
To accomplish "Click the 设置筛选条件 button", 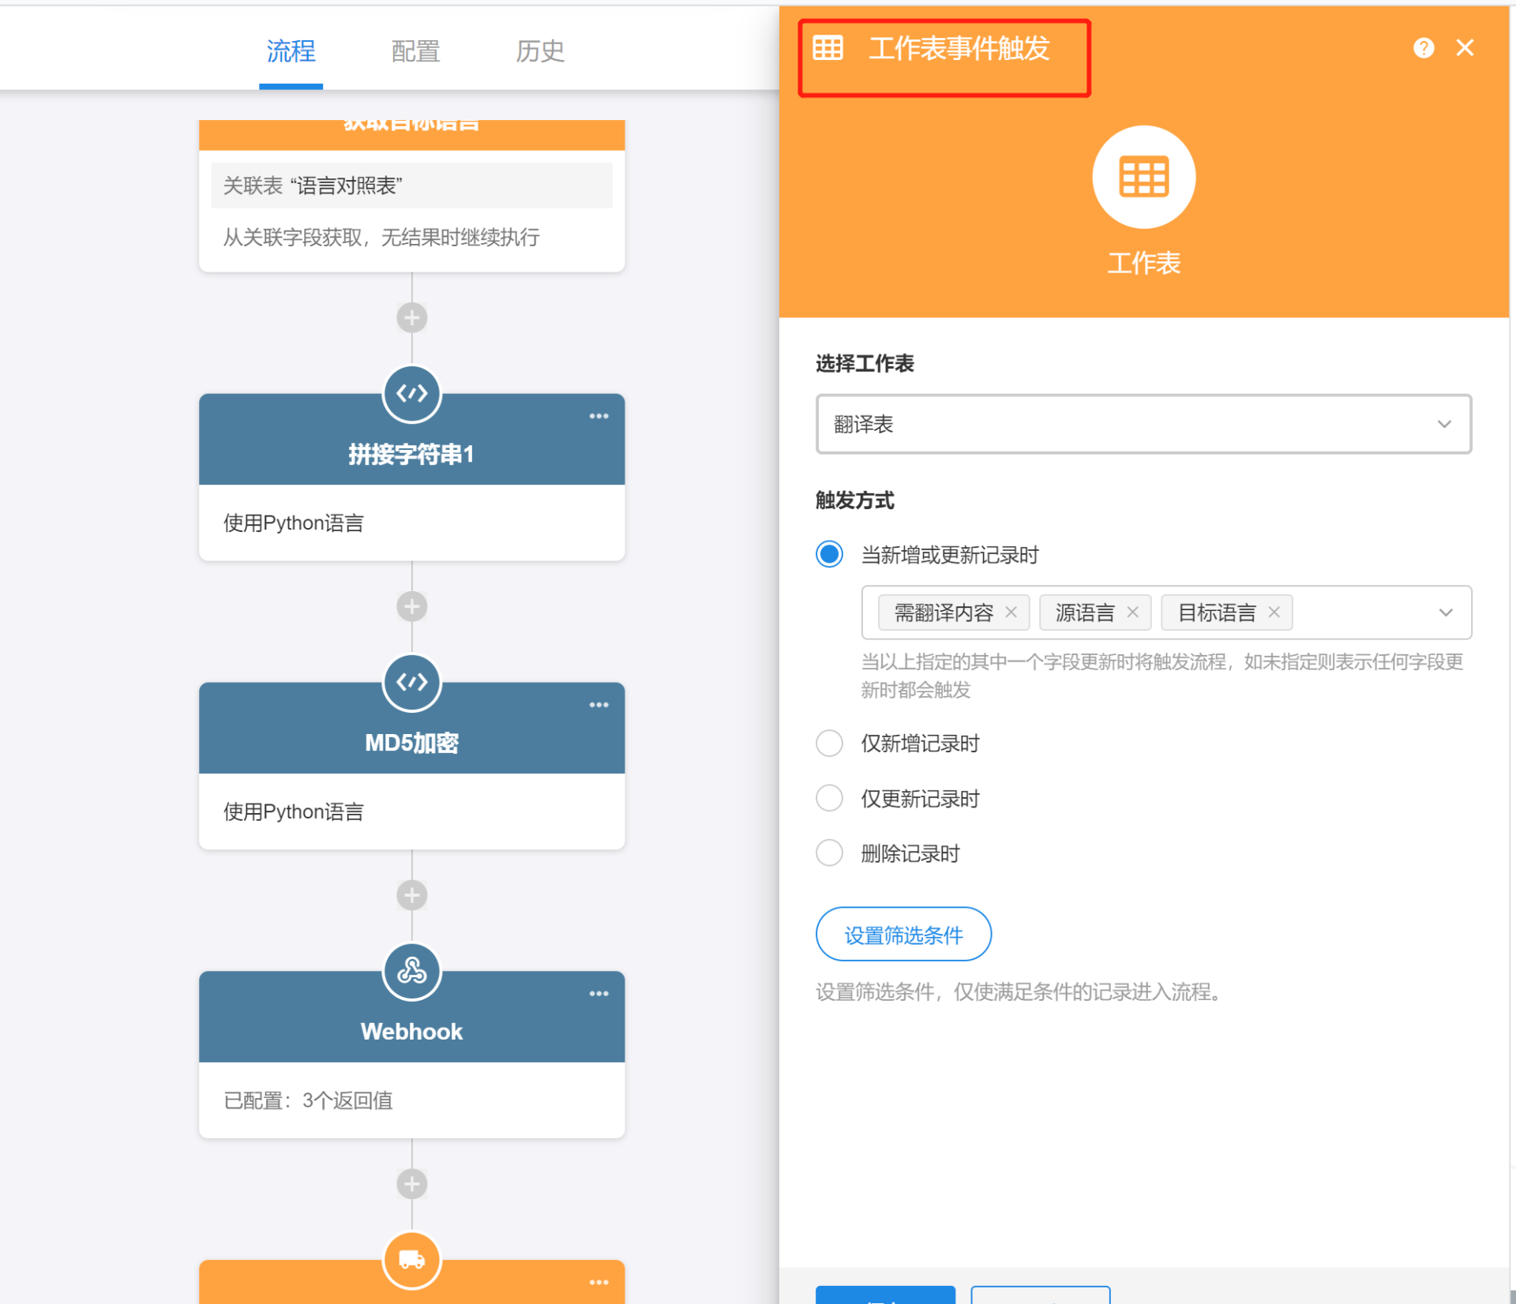I will [903, 935].
